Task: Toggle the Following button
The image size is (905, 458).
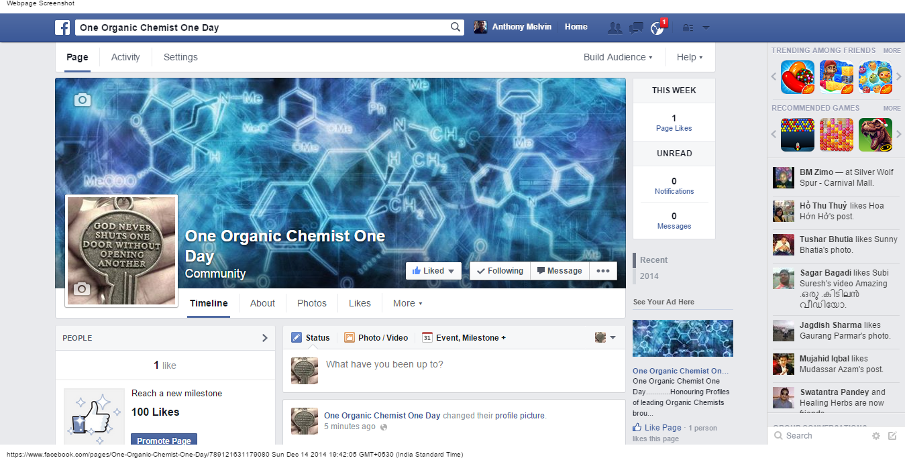Action: coord(500,271)
